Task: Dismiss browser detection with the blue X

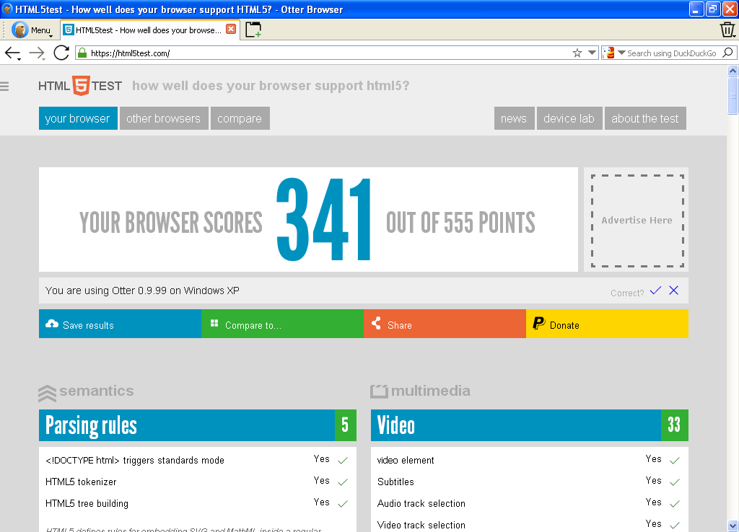Action: 673,290
